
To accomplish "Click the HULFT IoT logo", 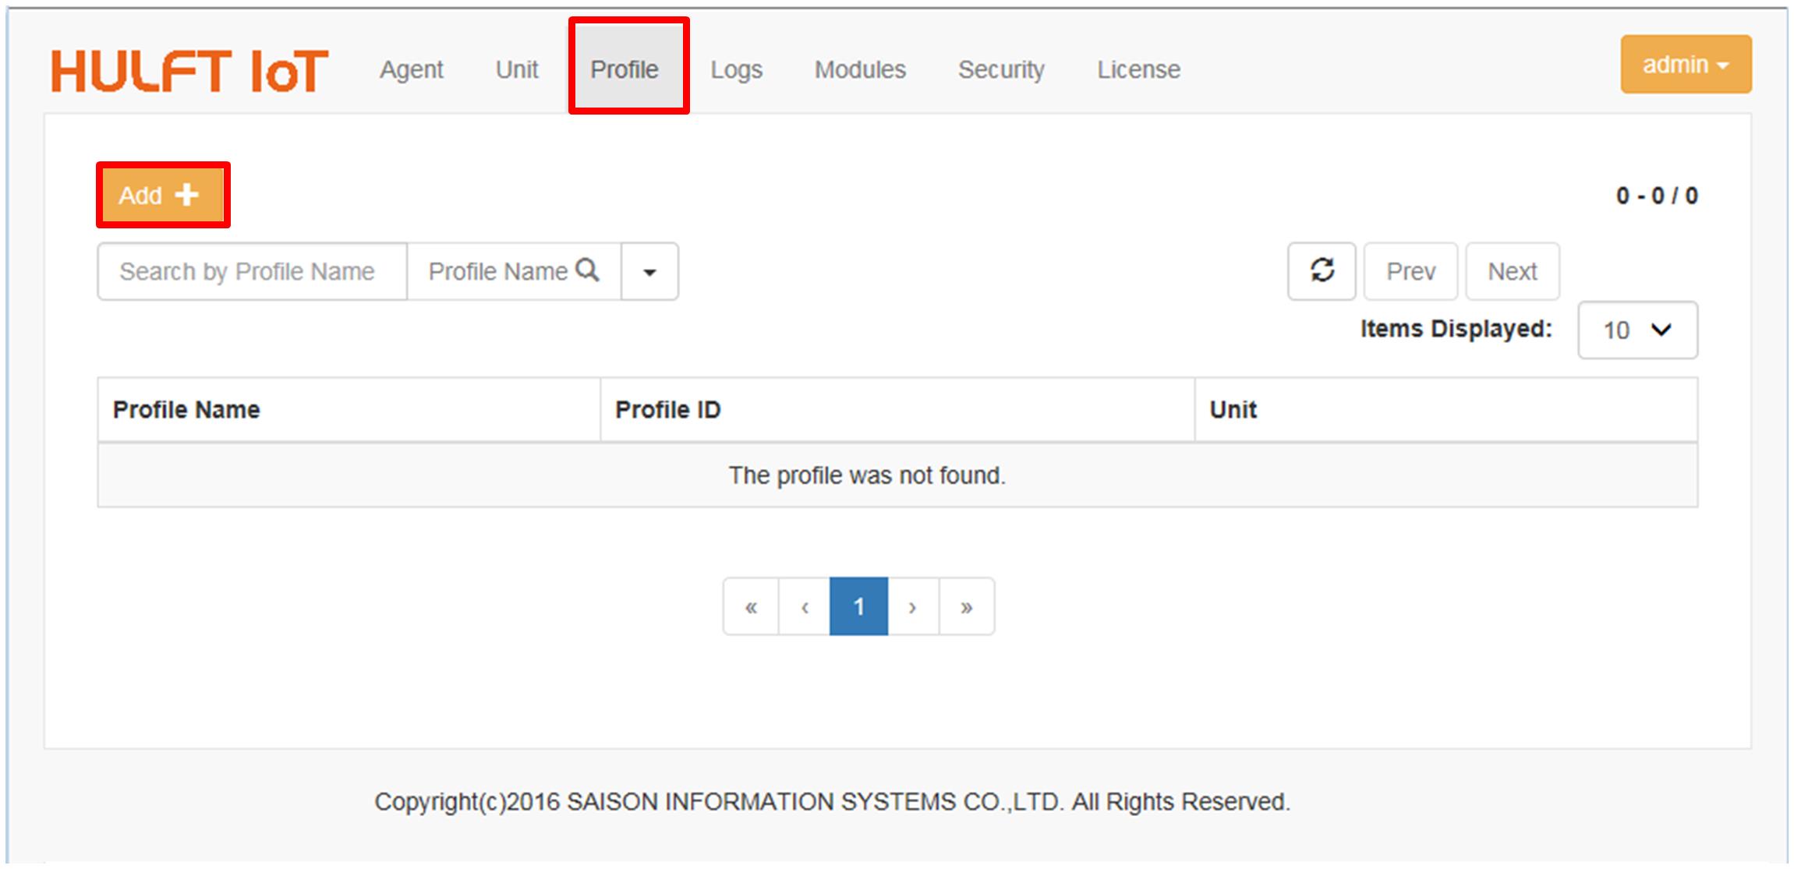I will [x=189, y=70].
